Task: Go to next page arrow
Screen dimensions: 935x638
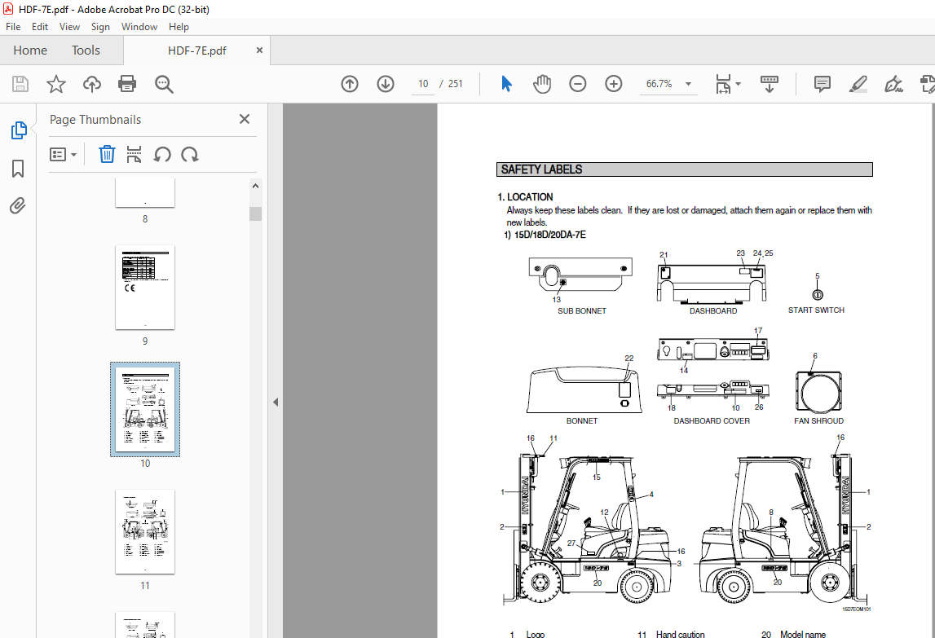Action: point(386,84)
